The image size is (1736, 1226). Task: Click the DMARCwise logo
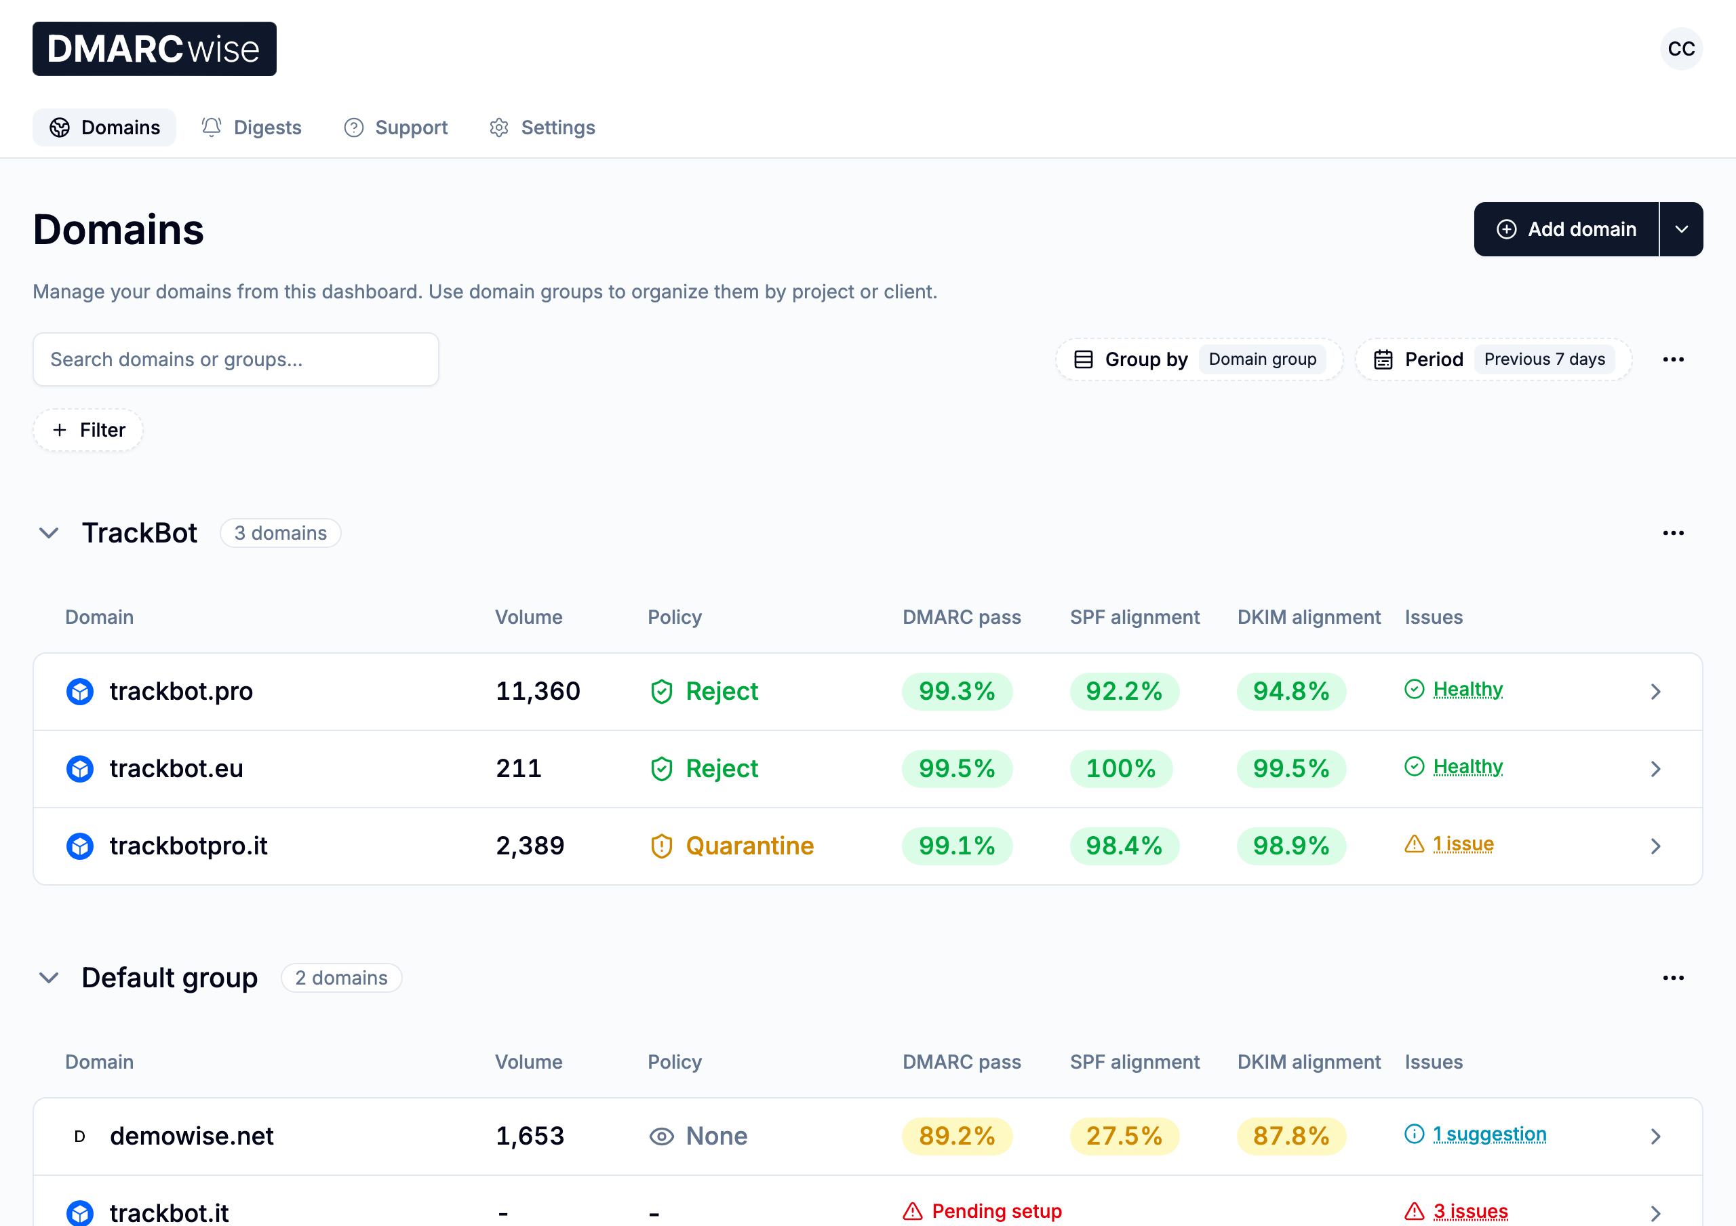tap(154, 49)
